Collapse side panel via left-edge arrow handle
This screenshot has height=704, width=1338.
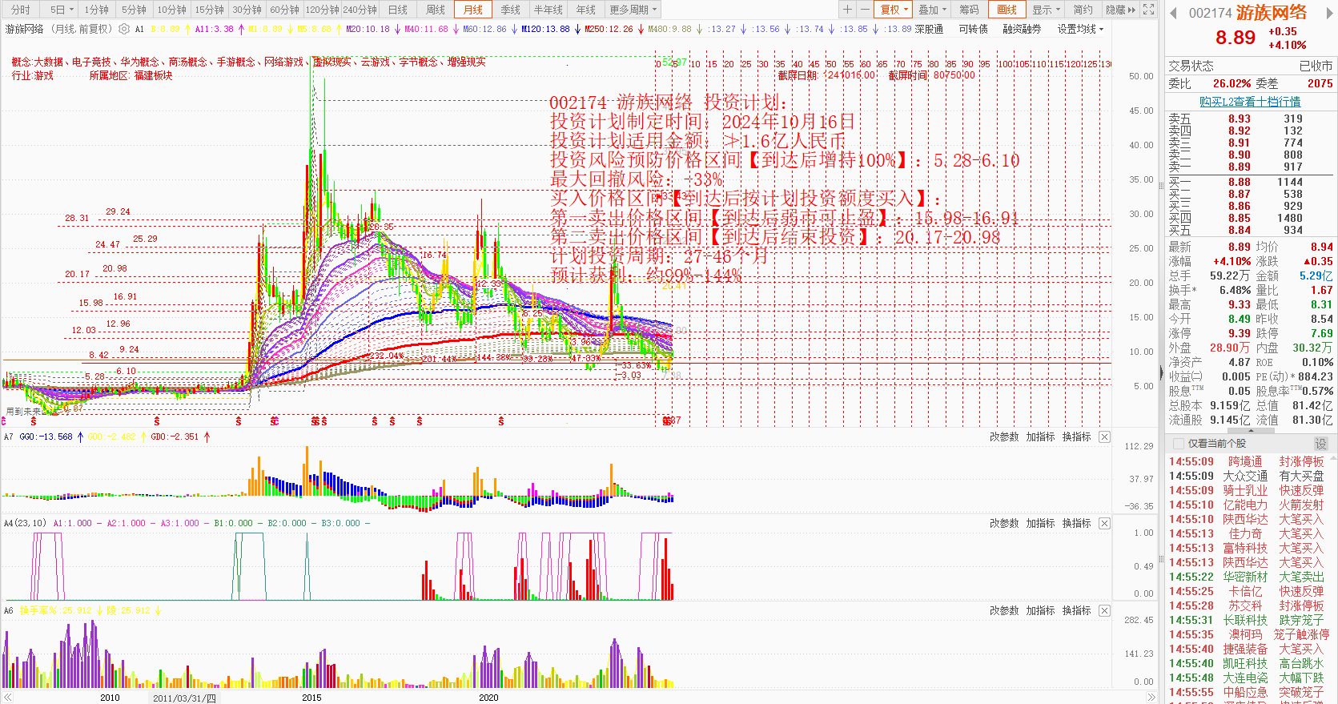pyautogui.click(x=1161, y=372)
